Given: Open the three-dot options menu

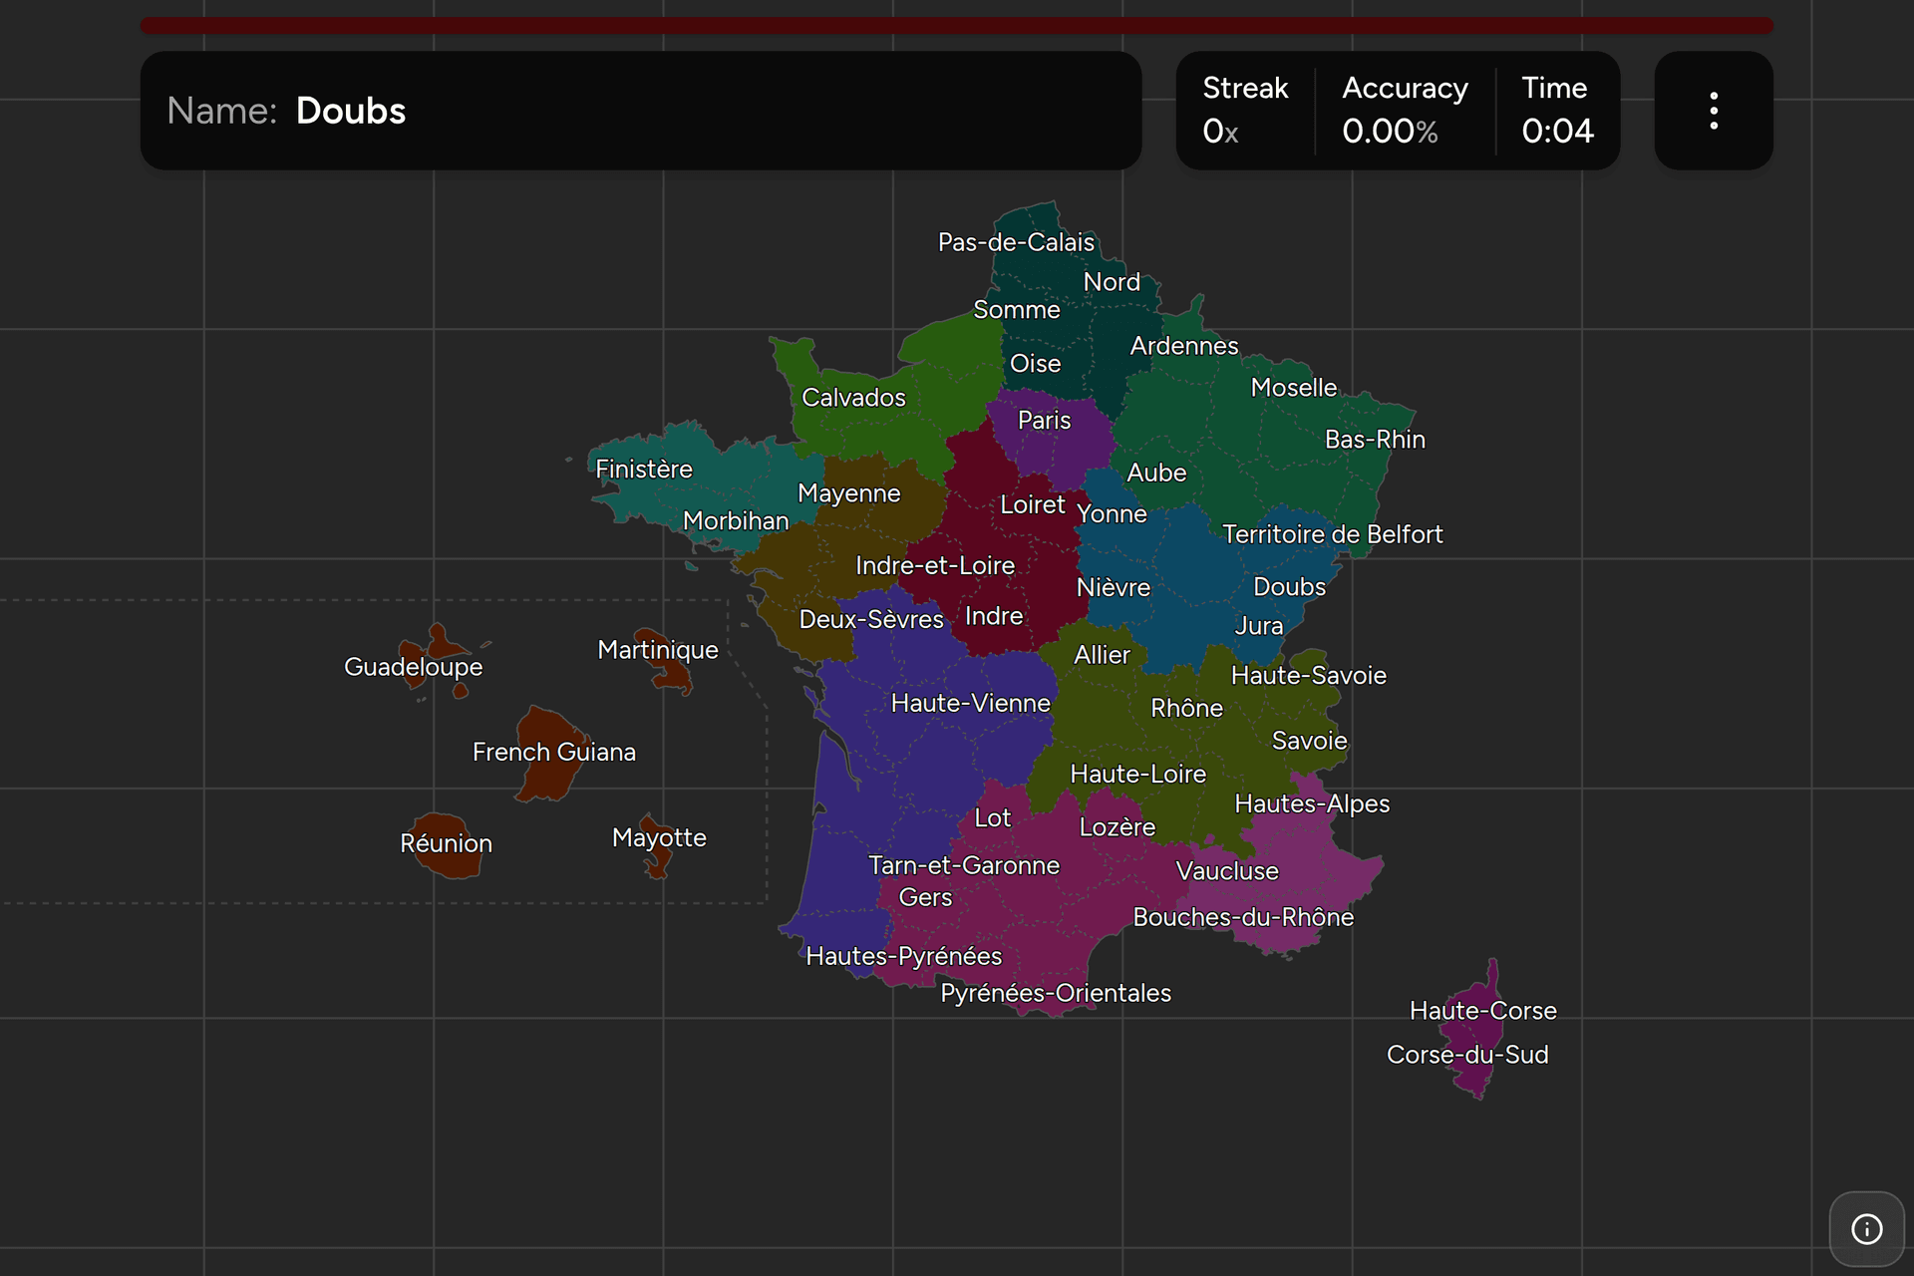Looking at the screenshot, I should coord(1714,111).
